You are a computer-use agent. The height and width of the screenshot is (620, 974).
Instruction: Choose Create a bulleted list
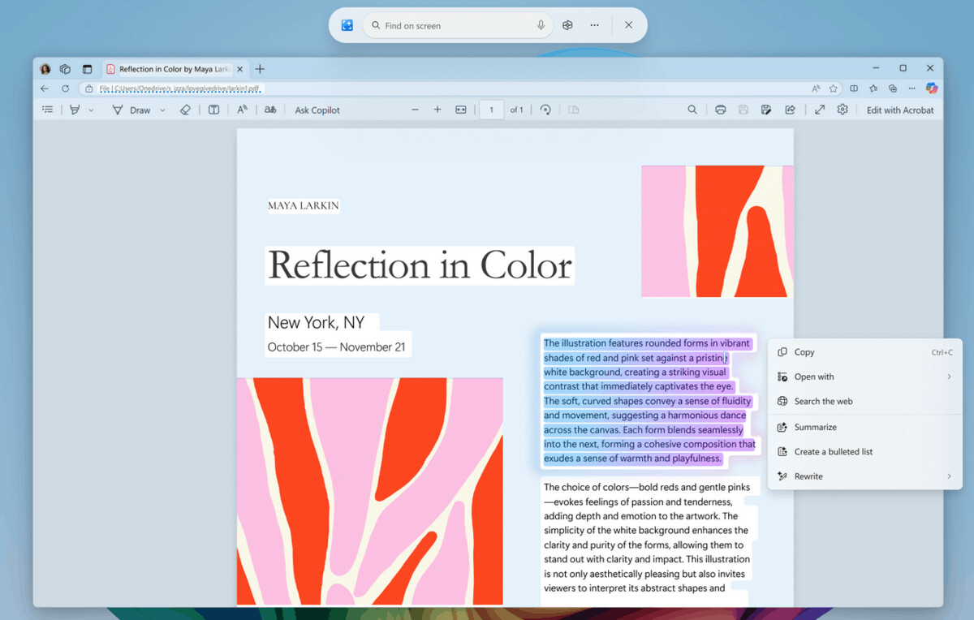pyautogui.click(x=864, y=451)
